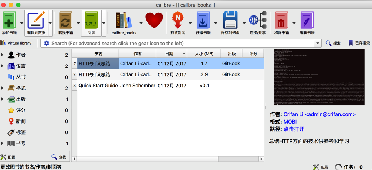
Task: Click the book cover thumbnail preview
Action: (x=319, y=77)
